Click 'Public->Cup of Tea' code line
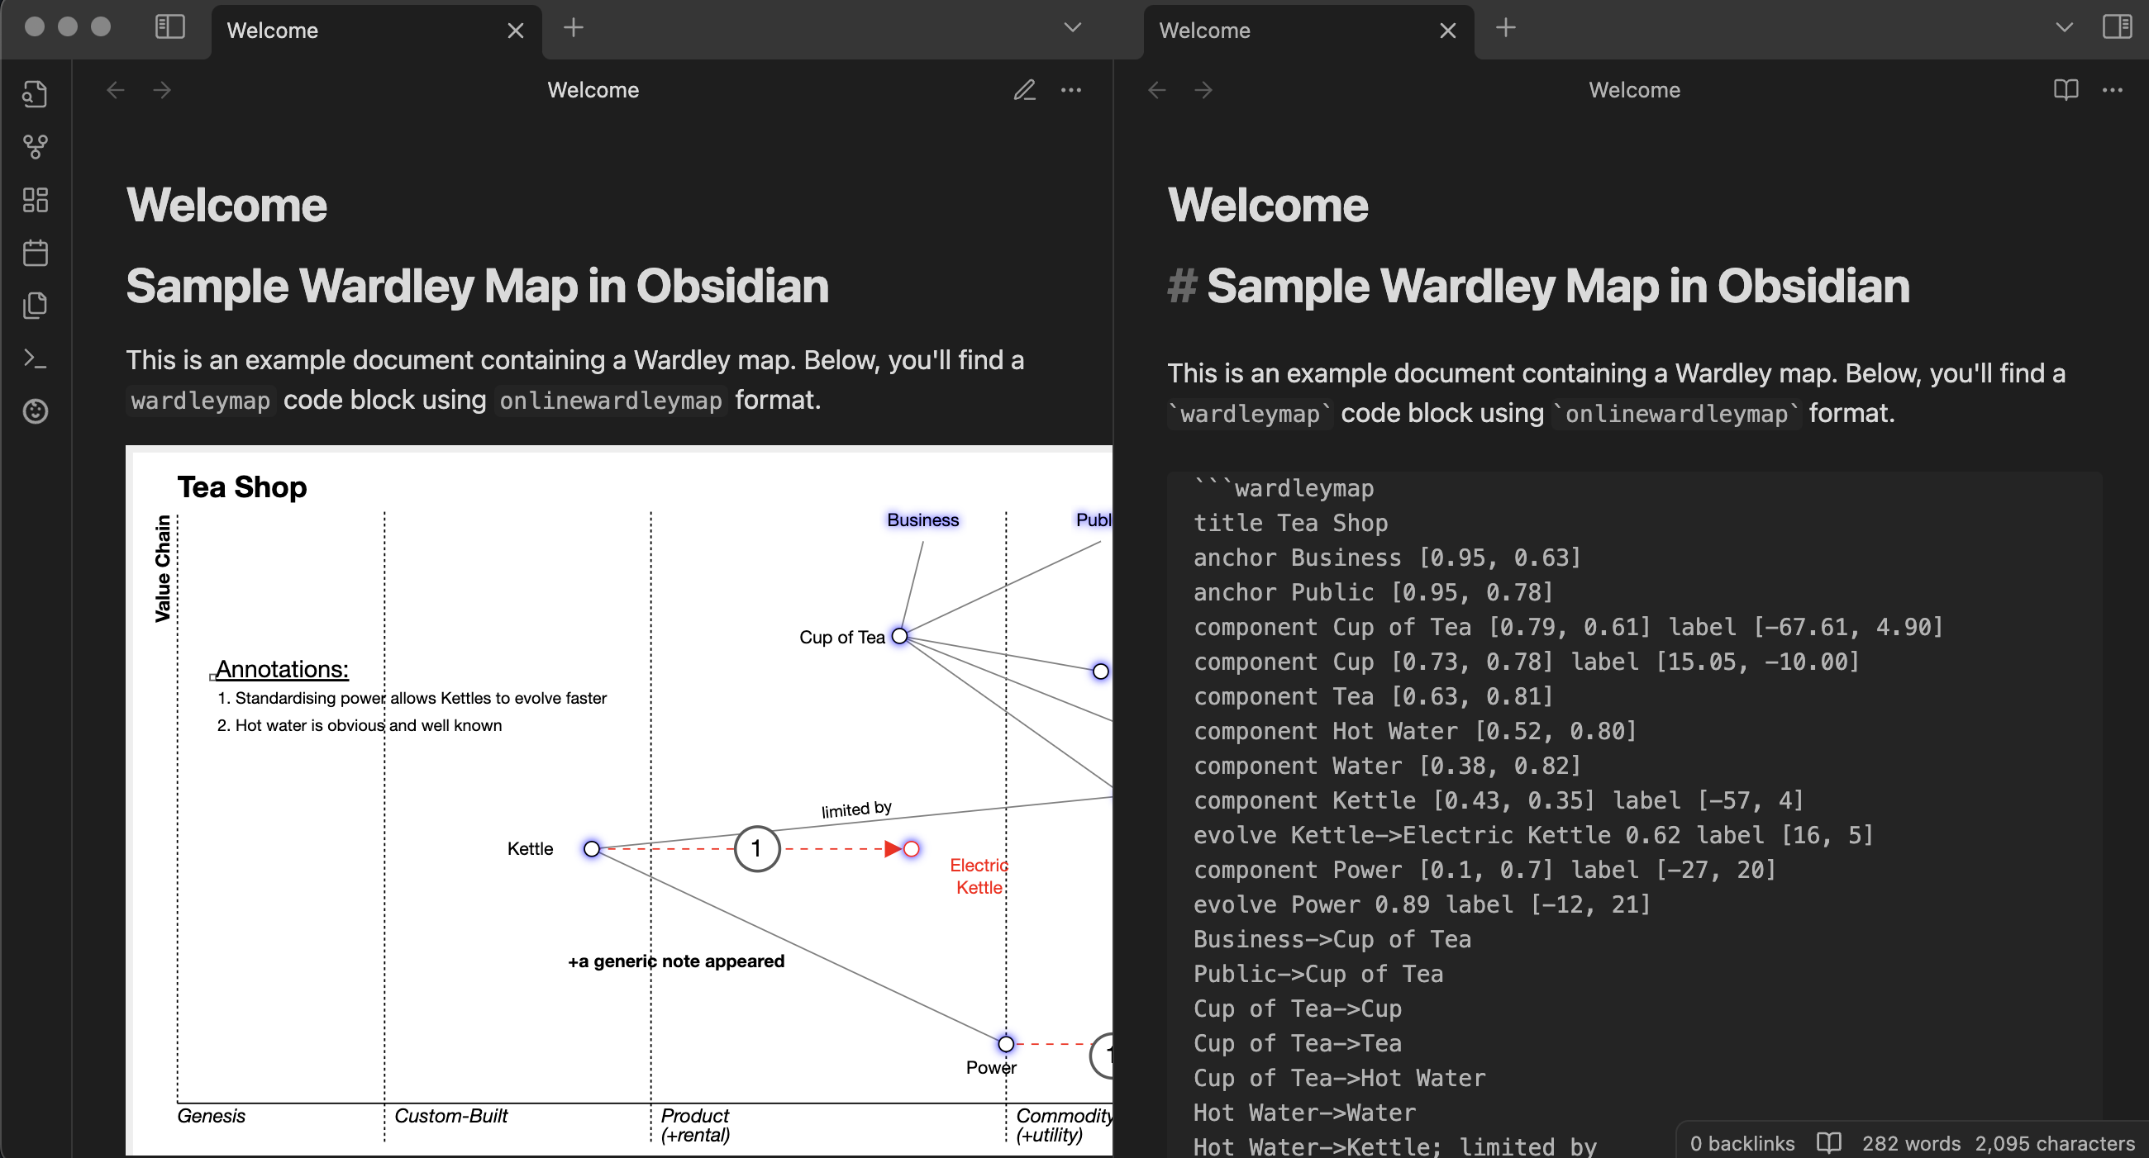This screenshot has width=2149, height=1158. (1318, 974)
